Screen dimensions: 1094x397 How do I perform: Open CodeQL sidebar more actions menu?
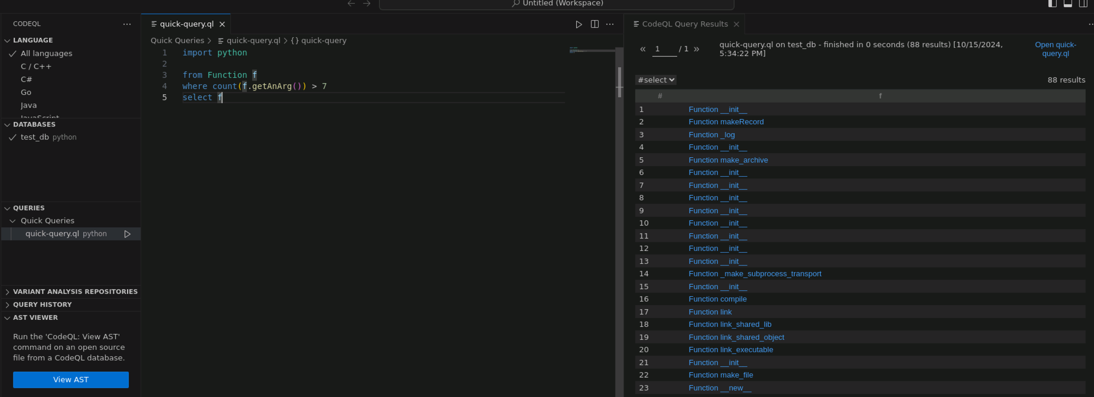[127, 24]
